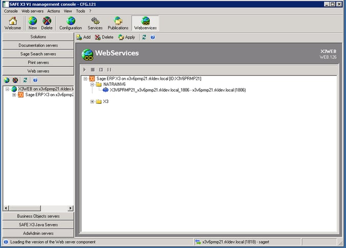The width and height of the screenshot is (346, 248).
Task: Click the pause button in WebServices panel
Action: tap(109, 69)
